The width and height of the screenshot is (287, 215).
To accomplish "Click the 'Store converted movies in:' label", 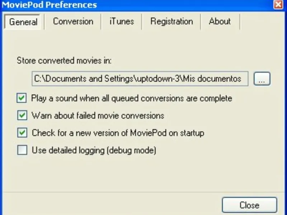I will click(64, 61).
